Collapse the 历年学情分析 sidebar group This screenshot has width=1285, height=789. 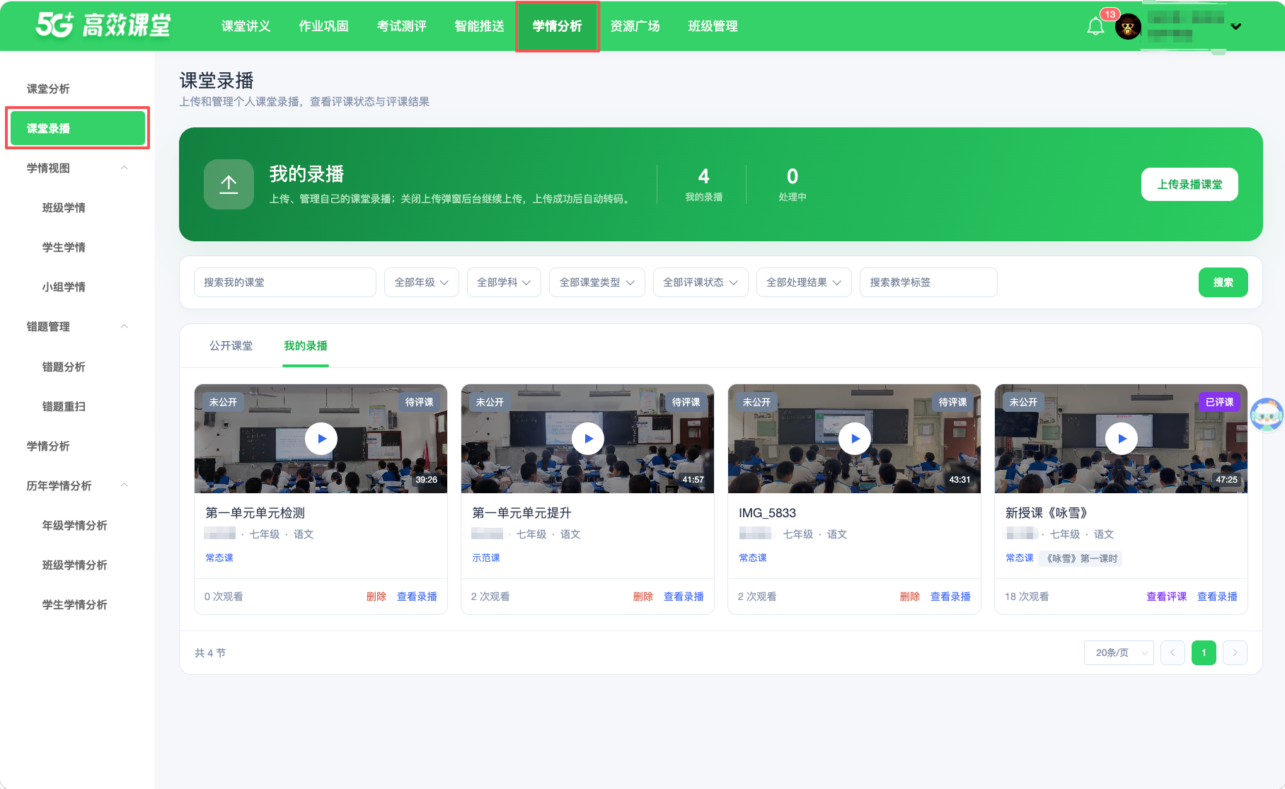point(125,485)
